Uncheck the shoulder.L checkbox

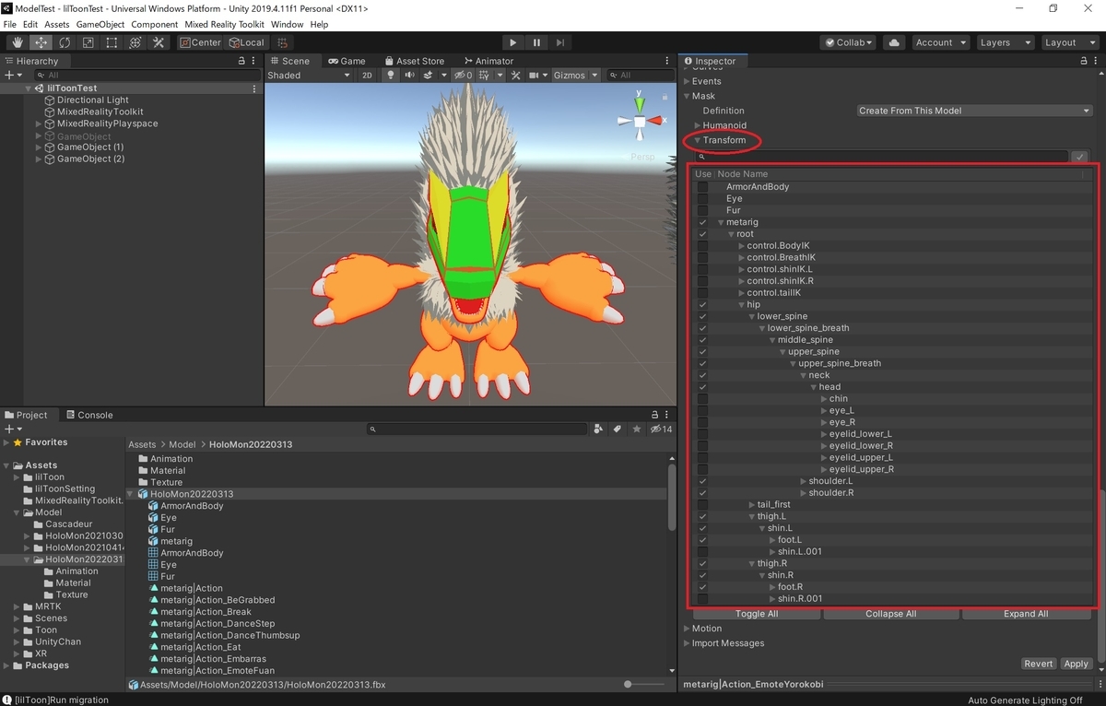pyautogui.click(x=703, y=481)
